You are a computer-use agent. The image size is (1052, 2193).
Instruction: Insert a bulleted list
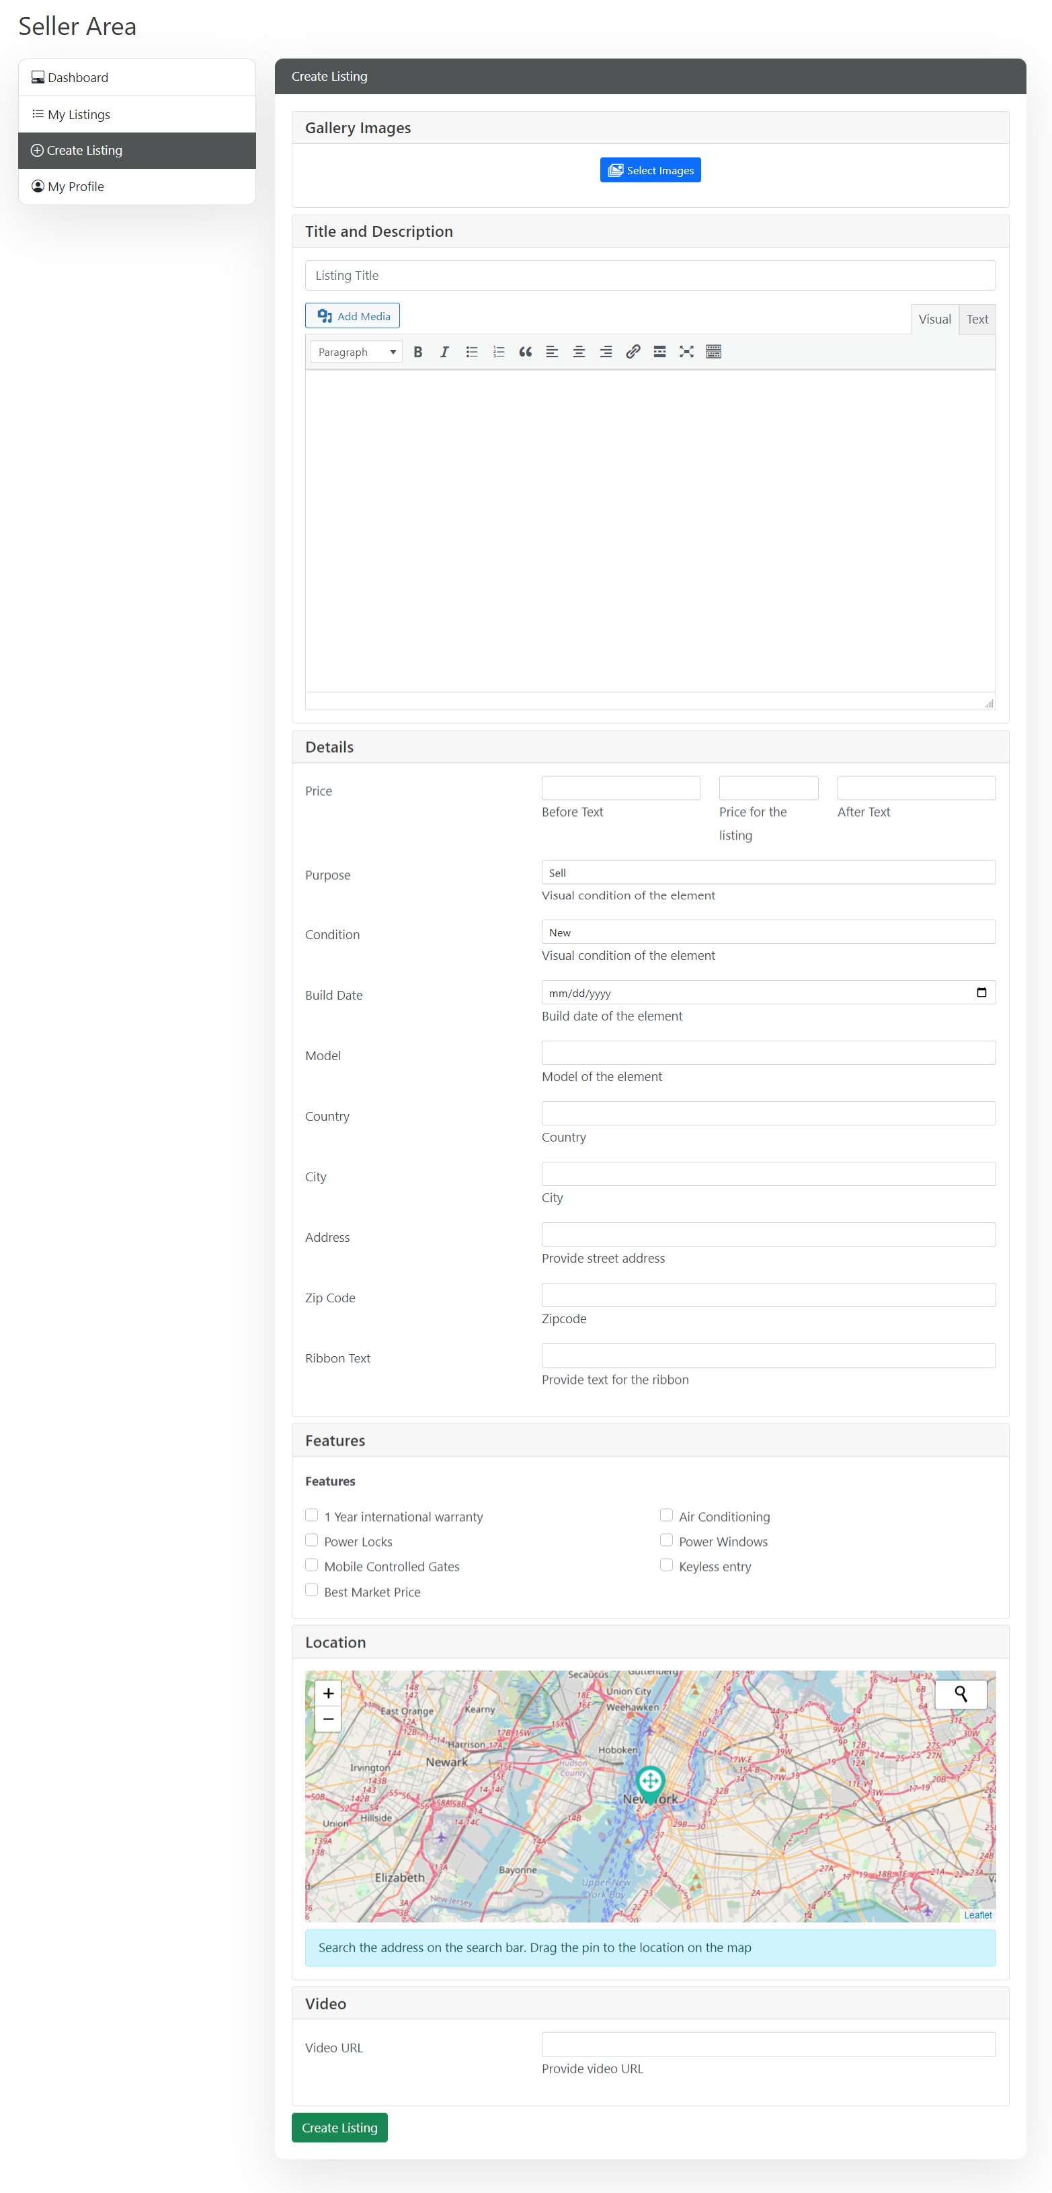471,352
